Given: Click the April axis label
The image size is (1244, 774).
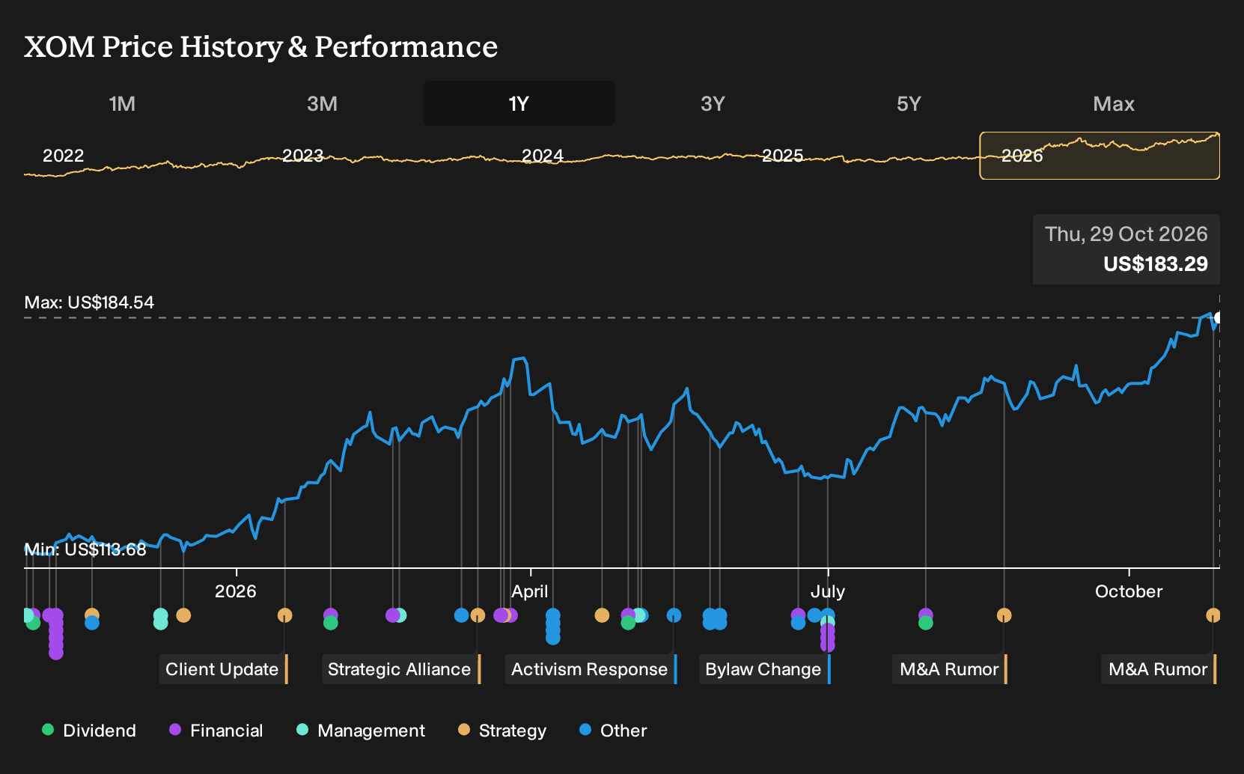Looking at the screenshot, I should click(x=530, y=591).
